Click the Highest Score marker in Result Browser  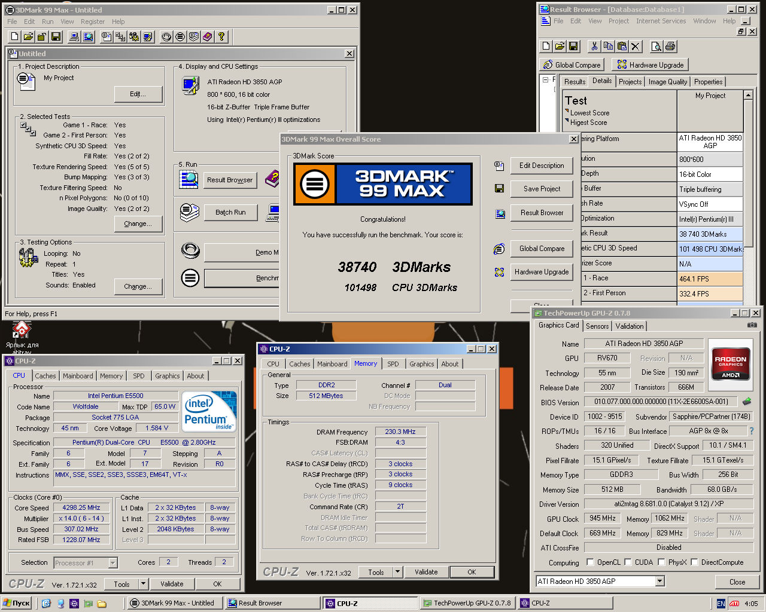(x=567, y=121)
